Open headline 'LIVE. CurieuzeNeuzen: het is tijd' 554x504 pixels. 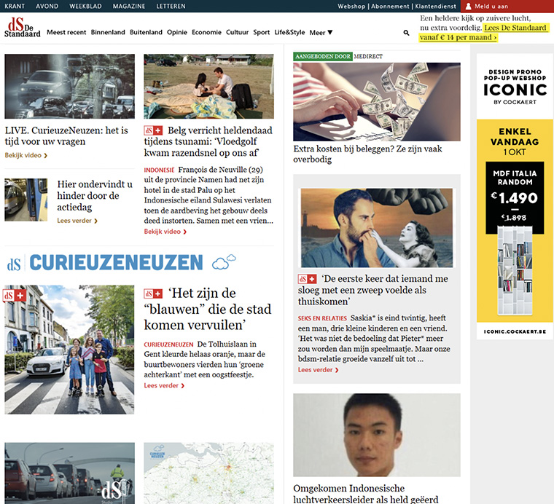tap(66, 136)
